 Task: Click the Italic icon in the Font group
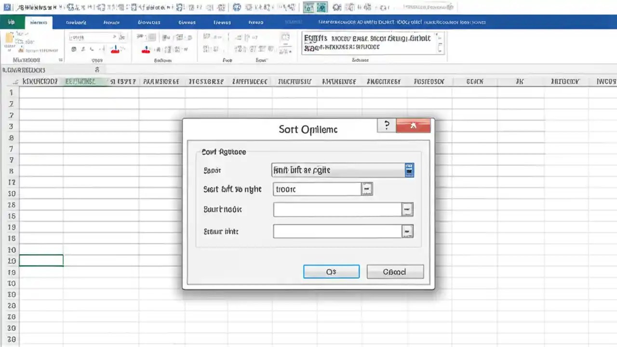coord(83,49)
